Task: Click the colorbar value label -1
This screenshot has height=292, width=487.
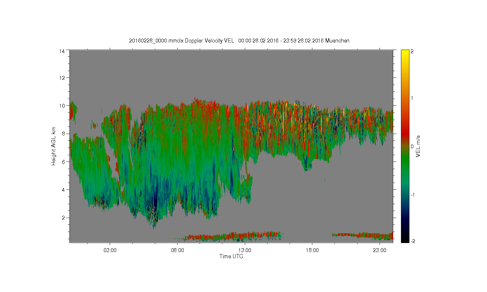Action: coord(412,195)
